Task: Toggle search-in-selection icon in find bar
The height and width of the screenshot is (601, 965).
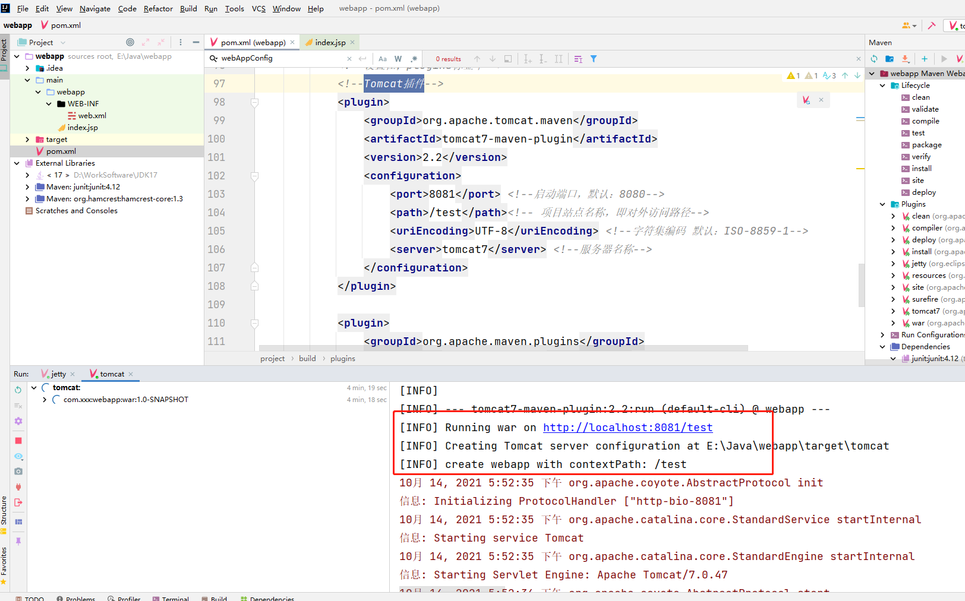Action: (508, 59)
